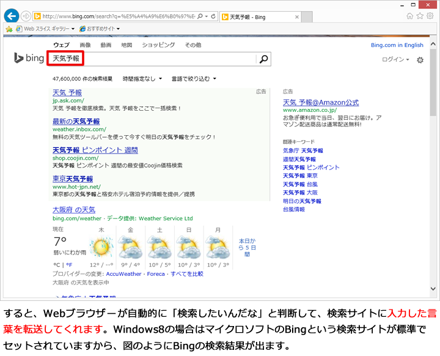This screenshot has height=356, width=440.
Task: Click Thursday (木) weather icon
Action: coord(101,247)
